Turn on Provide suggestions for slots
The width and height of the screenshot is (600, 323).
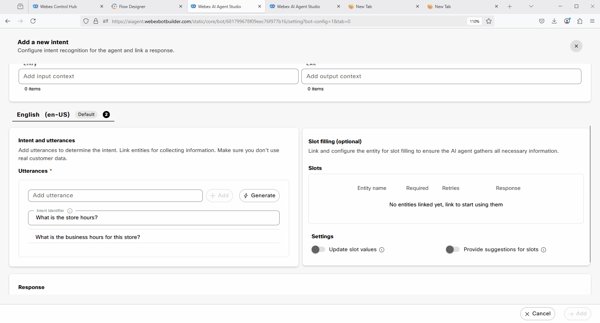[x=453, y=249]
